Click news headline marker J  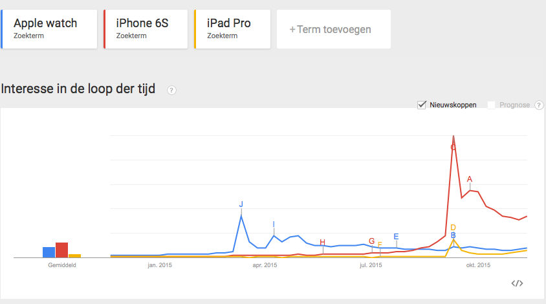click(241, 204)
